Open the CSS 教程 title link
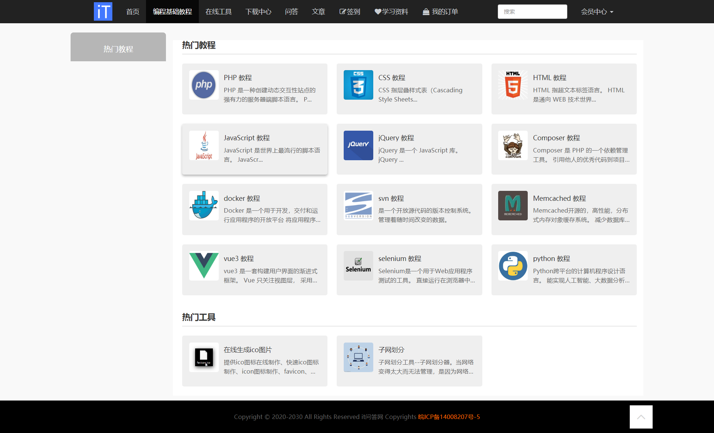The width and height of the screenshot is (714, 433). coord(392,78)
